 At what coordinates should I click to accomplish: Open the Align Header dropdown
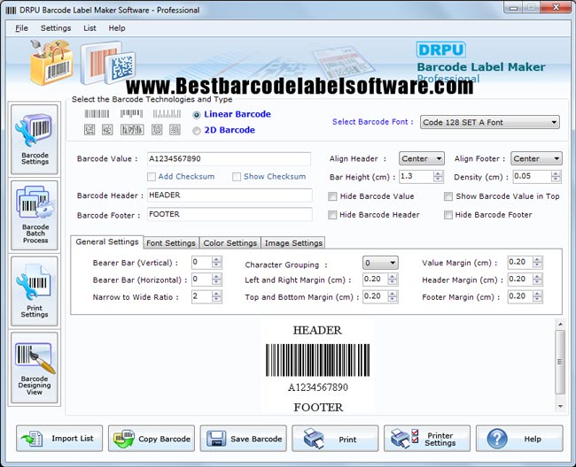click(421, 158)
